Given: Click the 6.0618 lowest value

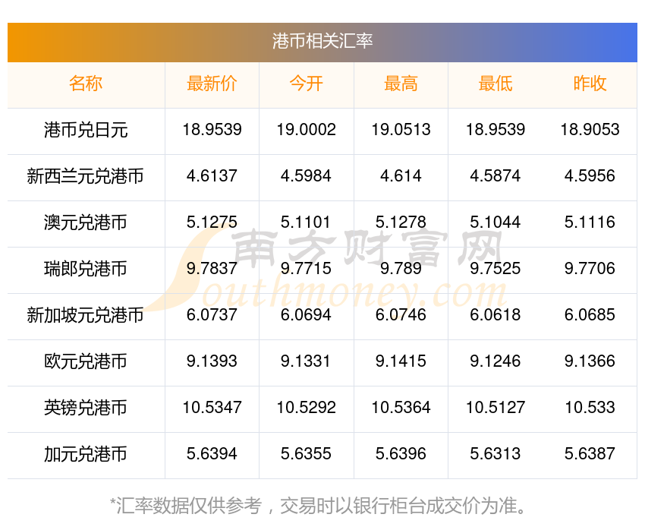Looking at the screenshot, I should 496,315.
